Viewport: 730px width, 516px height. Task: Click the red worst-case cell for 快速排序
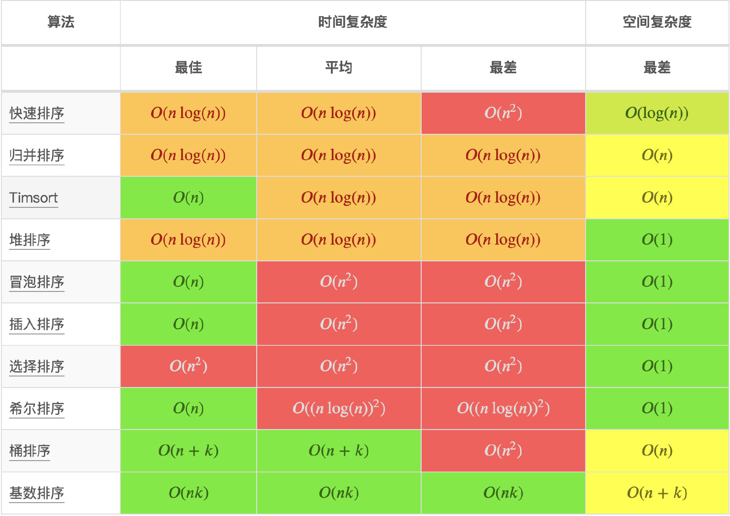pos(503,113)
